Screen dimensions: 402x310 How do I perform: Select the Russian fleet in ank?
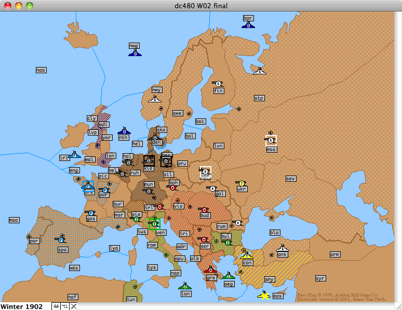coord(283,248)
